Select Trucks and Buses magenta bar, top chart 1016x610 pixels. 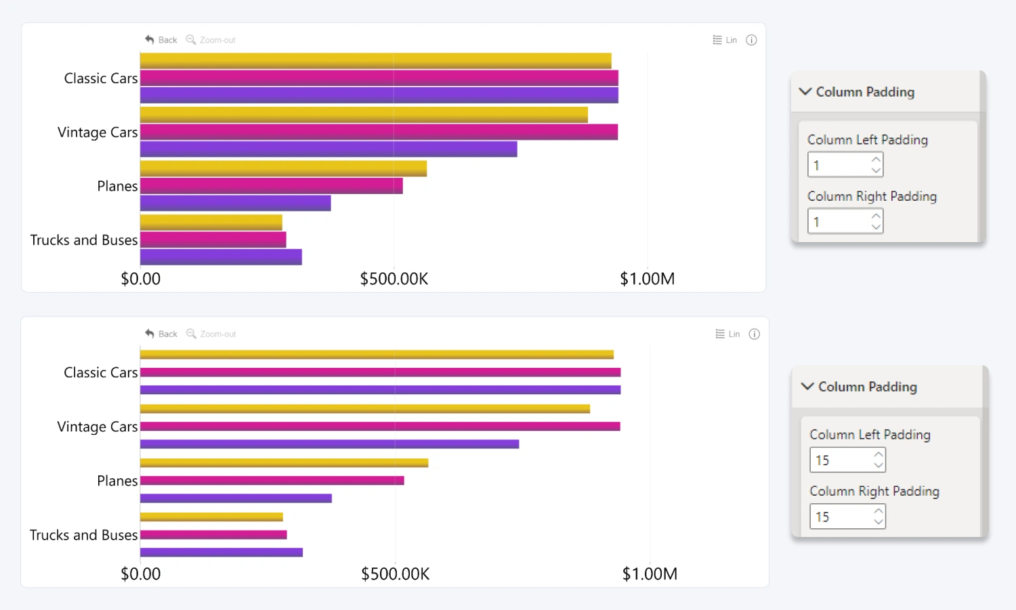click(213, 239)
